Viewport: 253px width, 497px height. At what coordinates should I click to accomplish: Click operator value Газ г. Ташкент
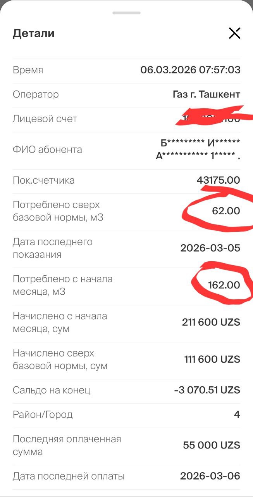pyautogui.click(x=206, y=94)
